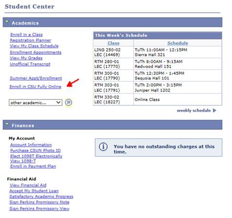Select the LING 250-02 class cell
Viewport: 232px width, 218px height.
tap(114, 52)
